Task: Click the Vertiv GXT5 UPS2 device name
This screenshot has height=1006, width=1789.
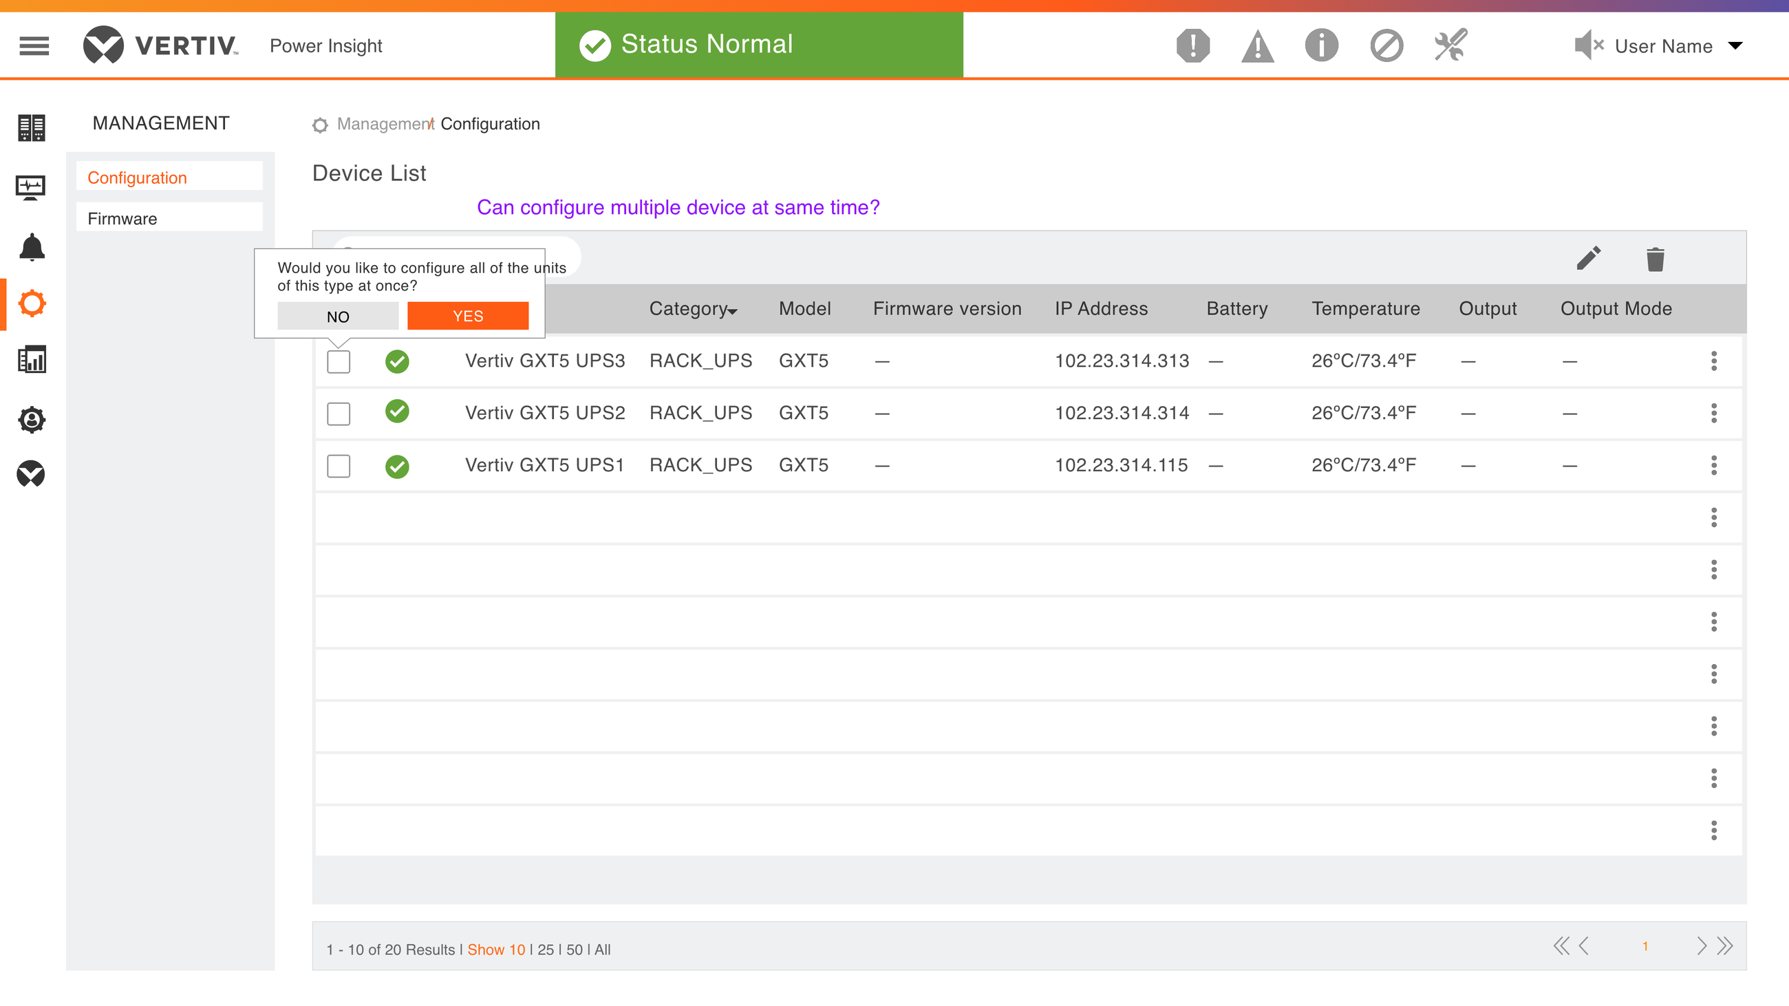Action: coord(545,413)
